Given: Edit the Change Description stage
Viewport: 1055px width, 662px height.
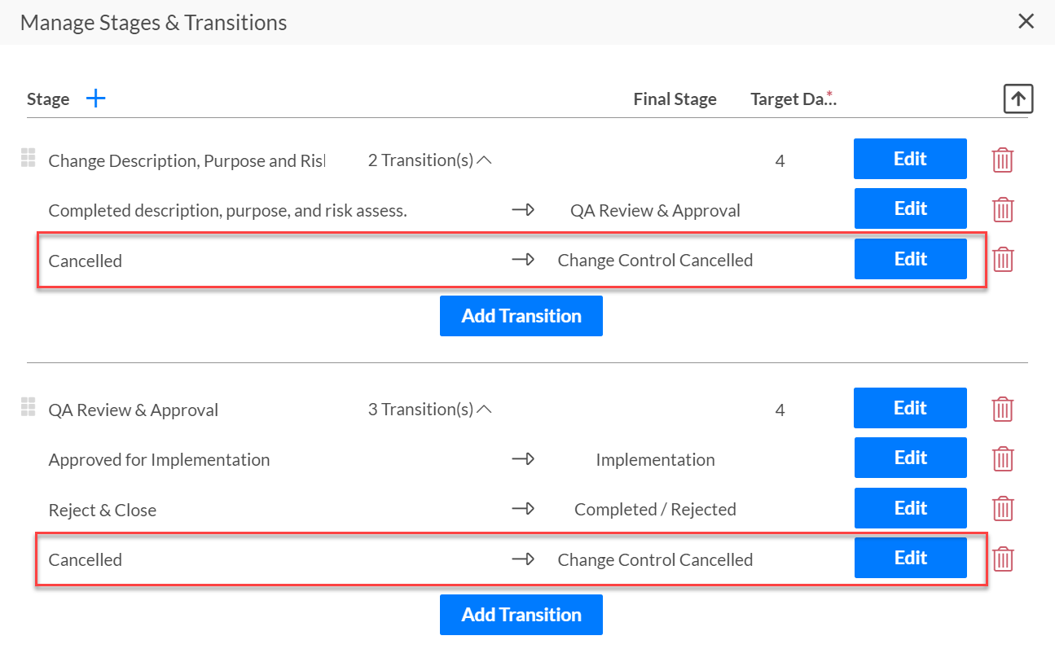Looking at the screenshot, I should coord(910,159).
